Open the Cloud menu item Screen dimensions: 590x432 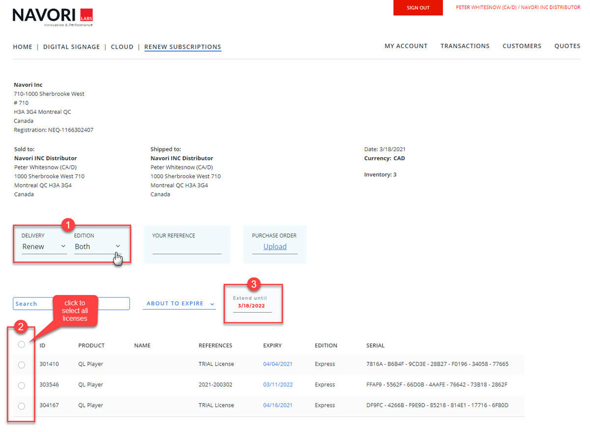tap(122, 47)
